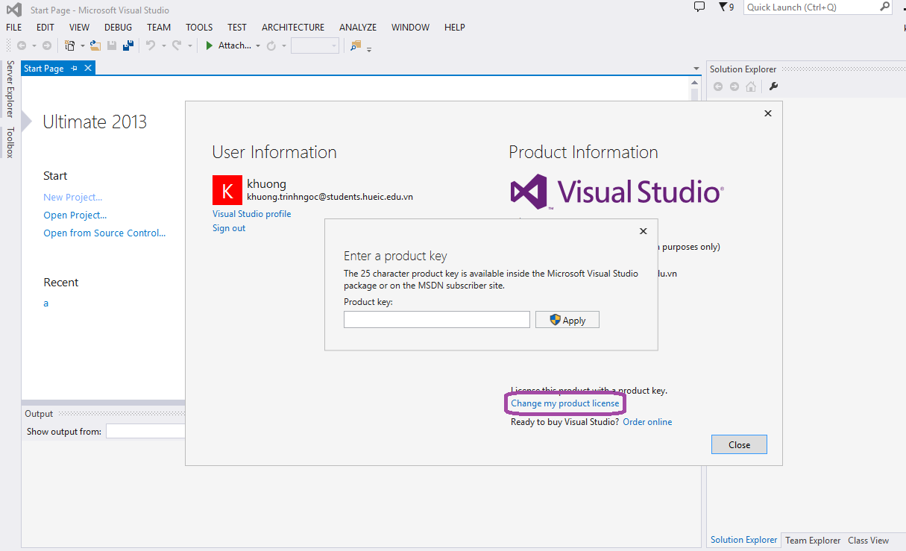The image size is (906, 551).
Task: Click the Change my product license link
Action: point(565,403)
